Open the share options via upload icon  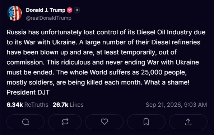[188, 122]
